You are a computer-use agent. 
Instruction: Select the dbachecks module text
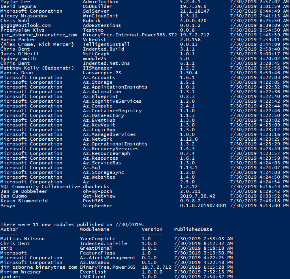(x=96, y=187)
